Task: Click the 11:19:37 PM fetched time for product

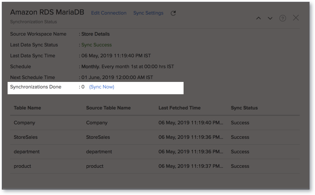Action: [191, 166]
